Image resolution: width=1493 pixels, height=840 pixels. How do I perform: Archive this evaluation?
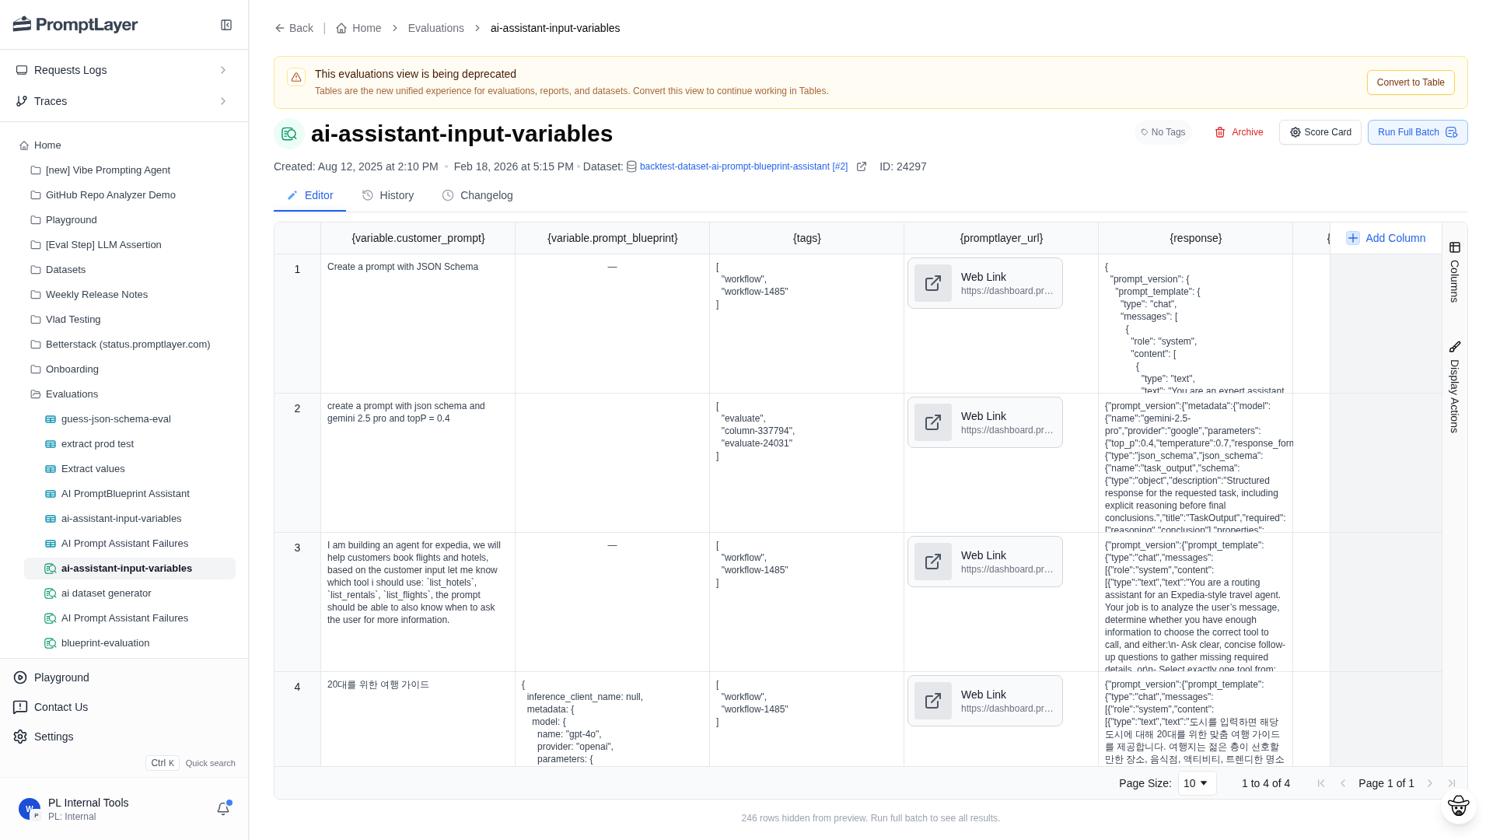click(x=1239, y=132)
